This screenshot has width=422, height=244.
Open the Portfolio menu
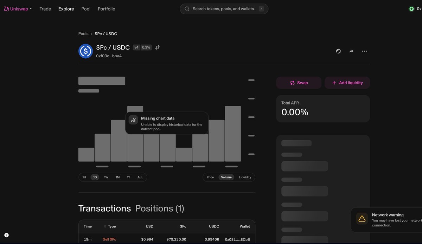coord(107,9)
